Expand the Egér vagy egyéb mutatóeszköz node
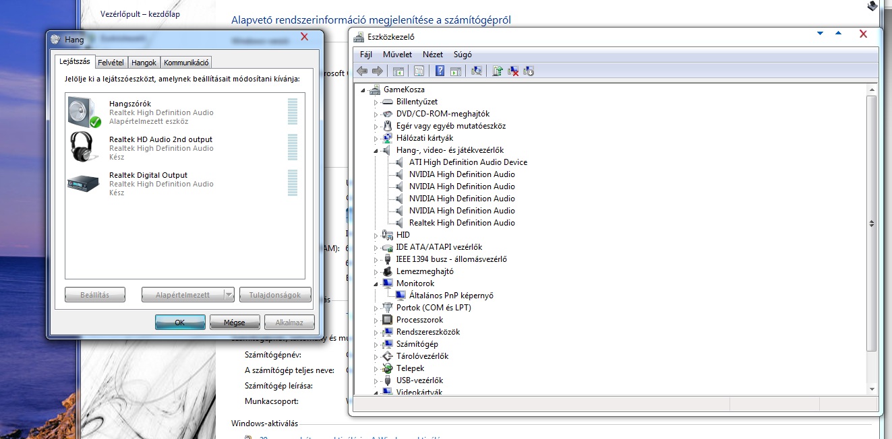The image size is (892, 439). (376, 126)
